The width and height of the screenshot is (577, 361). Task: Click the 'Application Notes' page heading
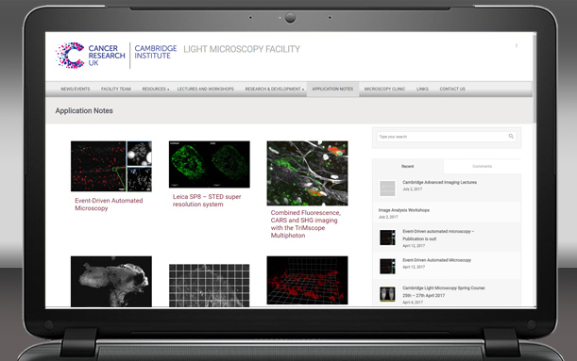coord(84,110)
